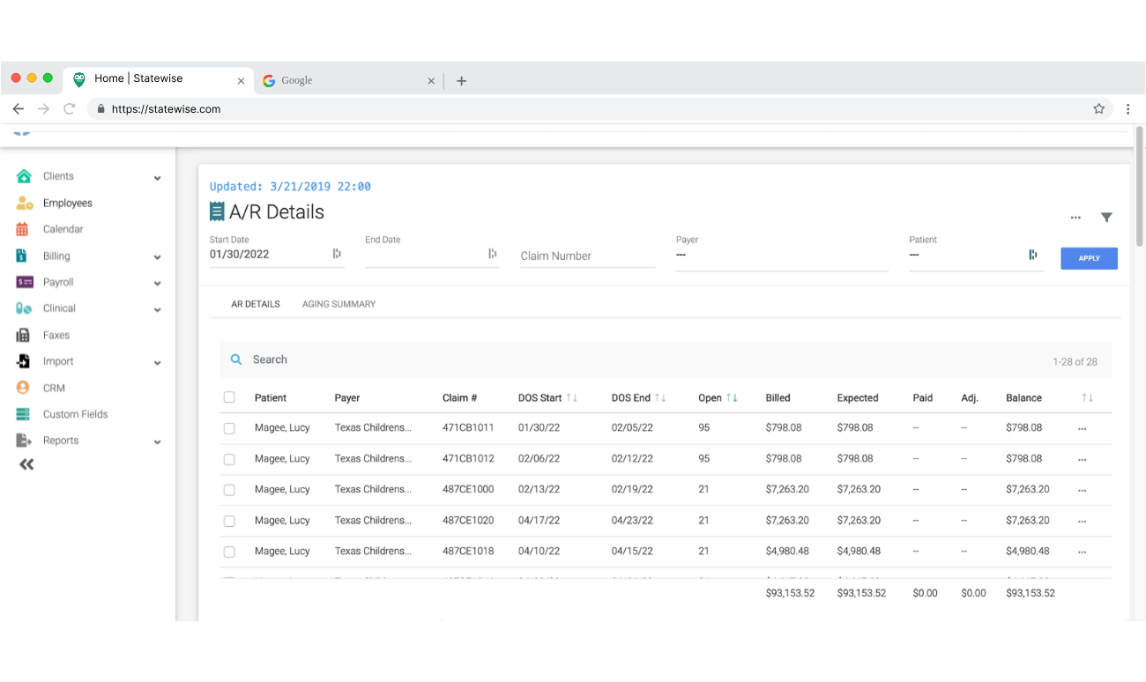The width and height of the screenshot is (1146, 682).
Task: Expand the Import menu chevron
Action: (x=157, y=363)
